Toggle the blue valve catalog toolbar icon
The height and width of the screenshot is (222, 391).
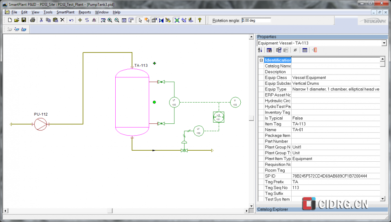tap(161, 20)
